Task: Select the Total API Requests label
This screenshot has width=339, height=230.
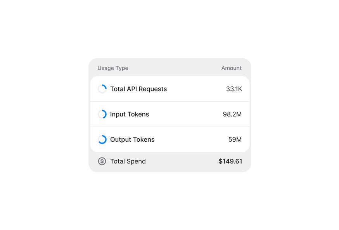Action: pyautogui.click(x=138, y=89)
